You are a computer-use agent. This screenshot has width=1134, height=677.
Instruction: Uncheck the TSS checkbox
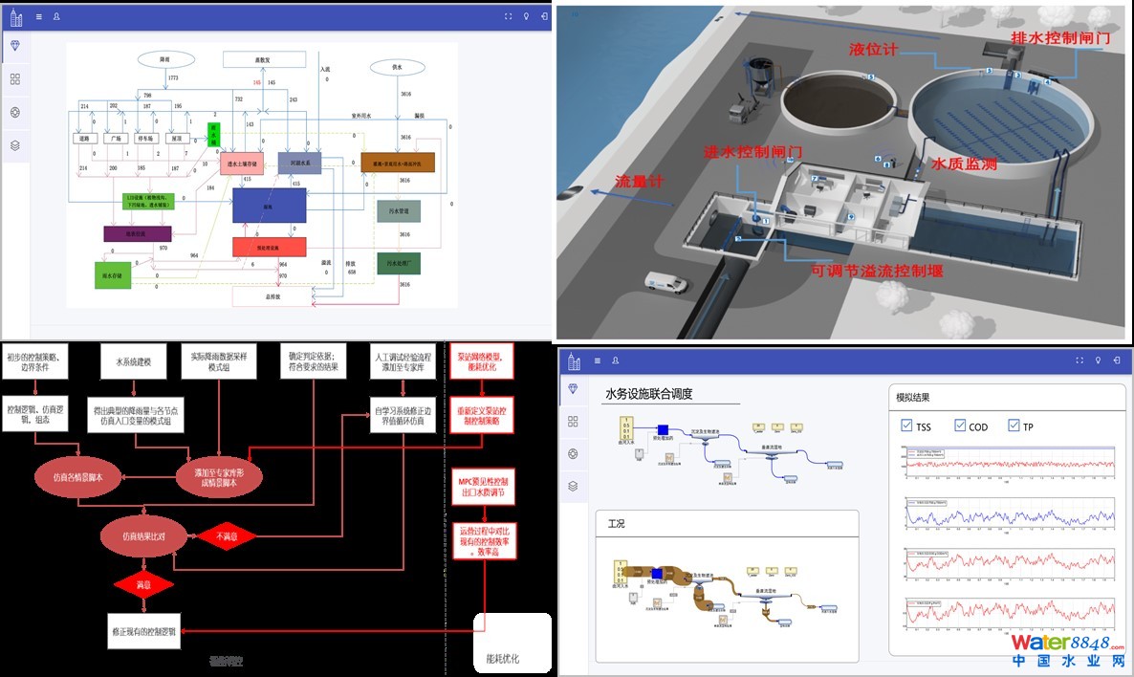tap(906, 426)
